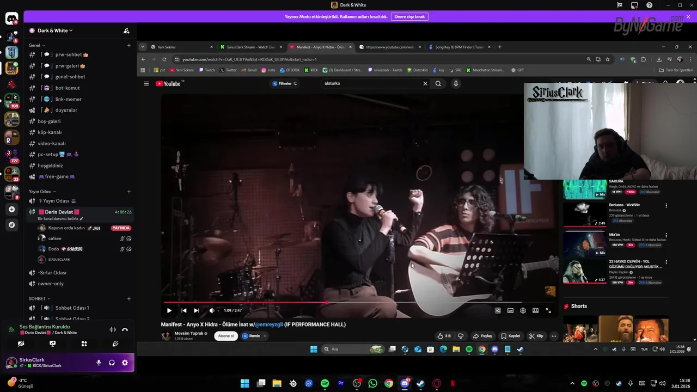
Task: Switch to SiriusClark Stream tab
Action: pyautogui.click(x=251, y=47)
